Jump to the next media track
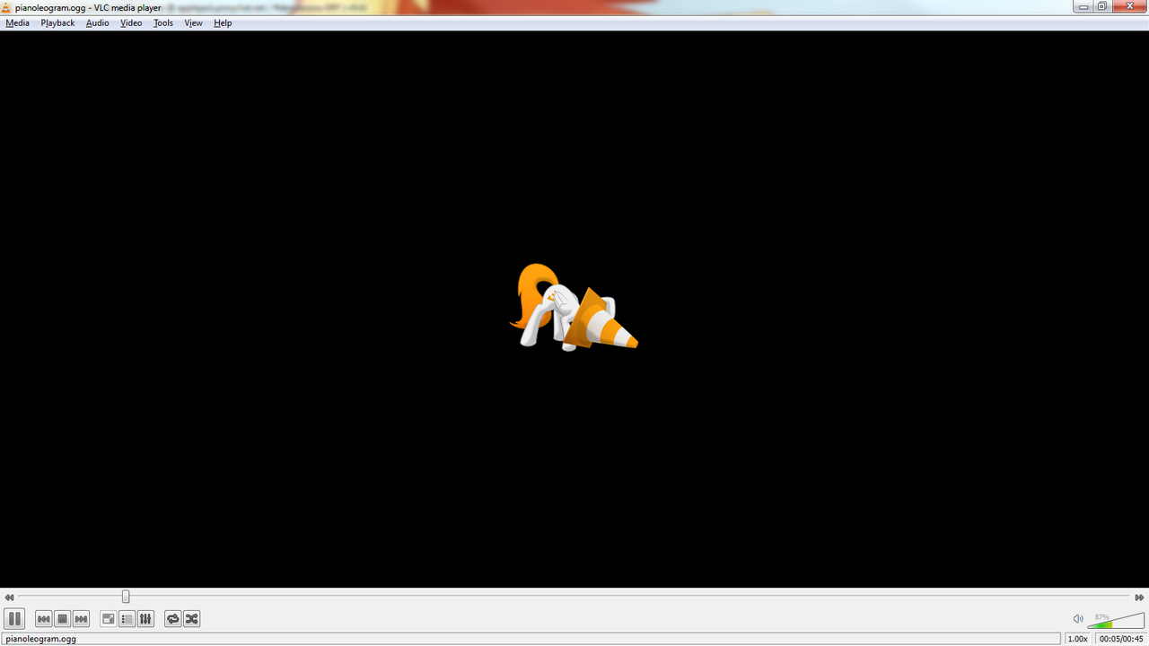1149x646 pixels. [81, 619]
